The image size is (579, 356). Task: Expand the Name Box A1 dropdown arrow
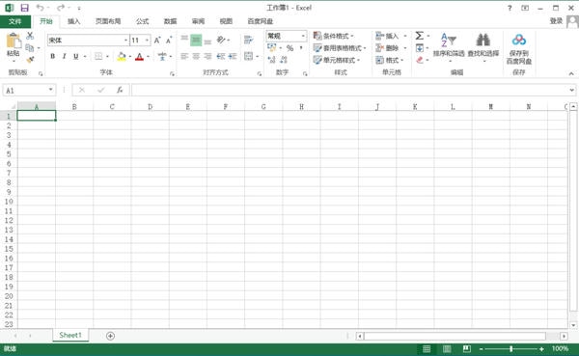(50, 90)
